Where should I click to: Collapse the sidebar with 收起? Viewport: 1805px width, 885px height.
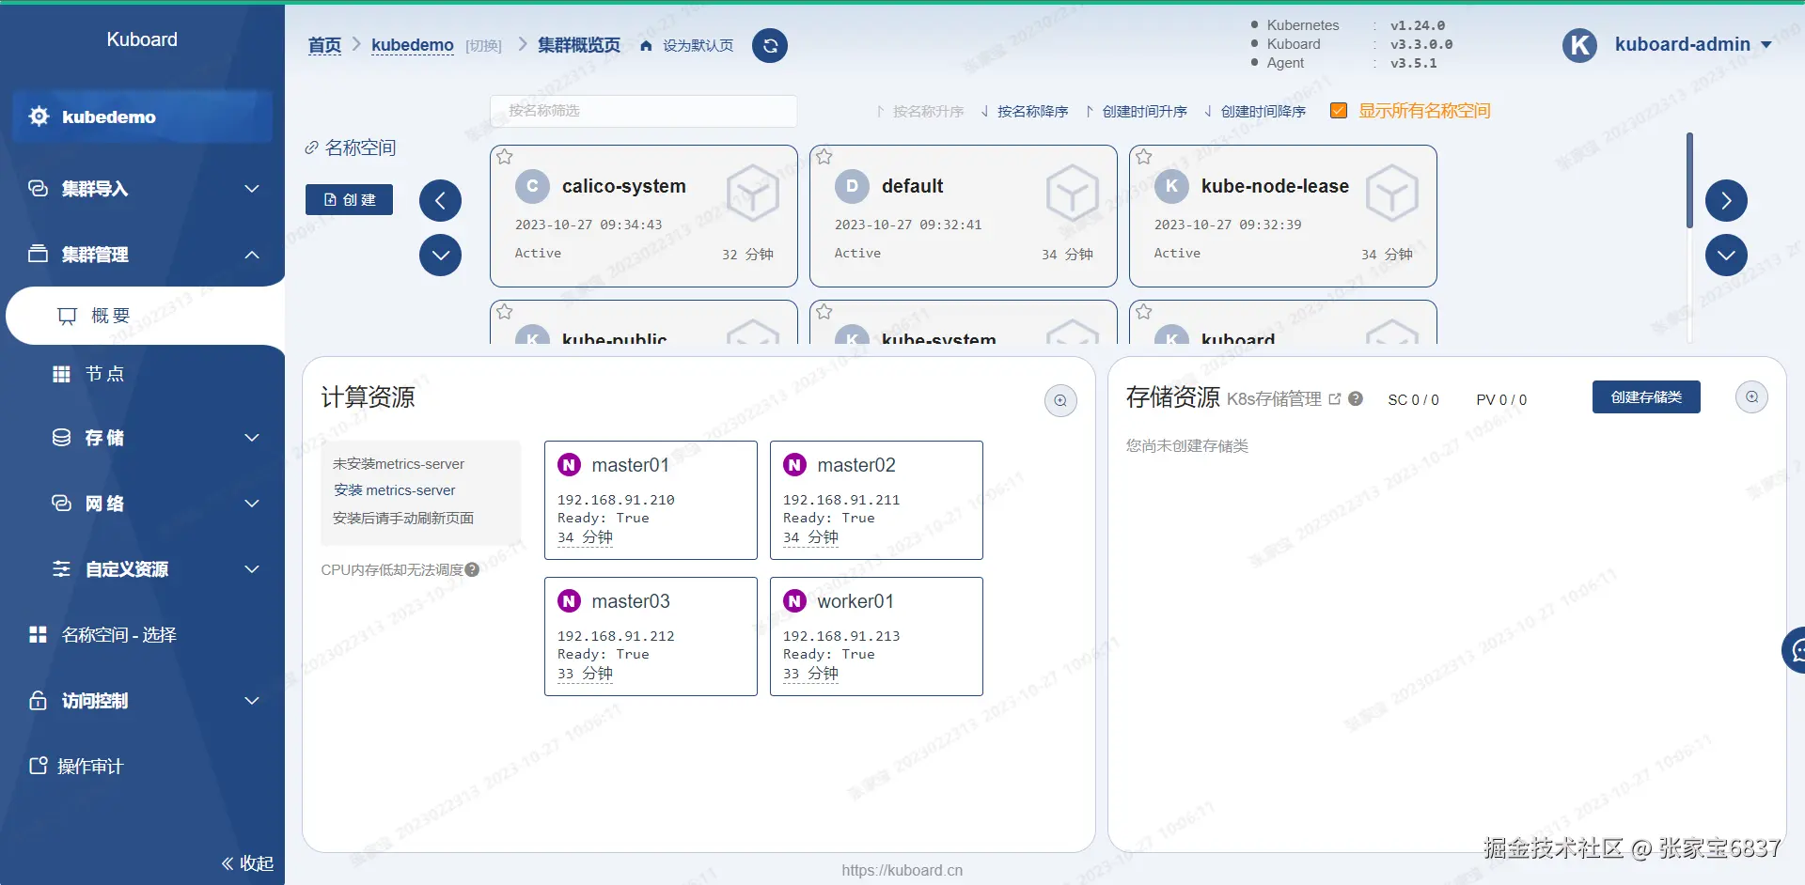click(x=247, y=863)
